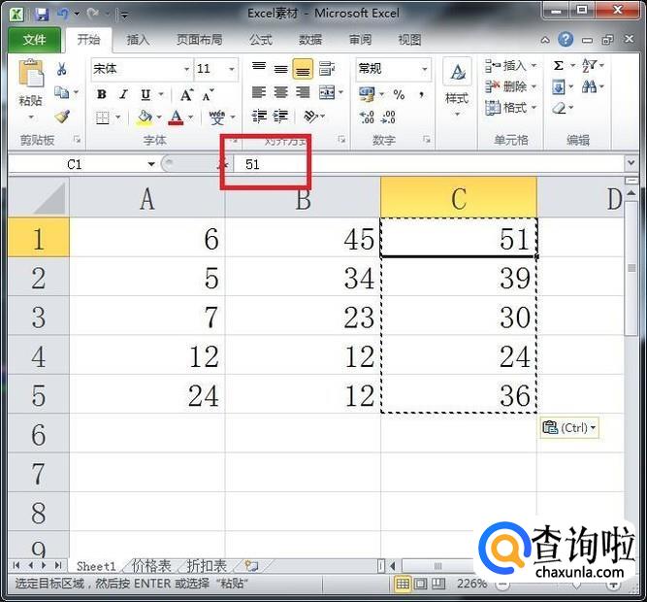647x602 pixels.
Task: Select the Format Painter brush icon
Action: 62,117
